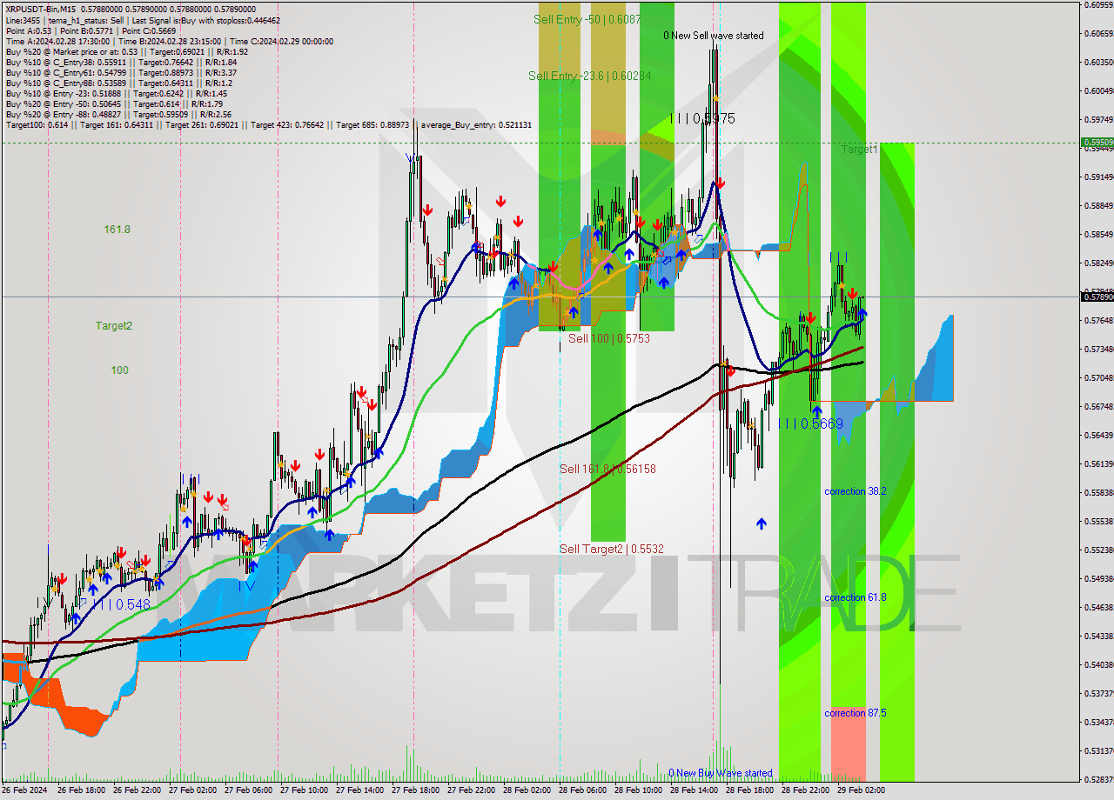Click the 'average_Buy_entry: 0.521131' text
Screen dimensions: 1114x800
coord(477,124)
